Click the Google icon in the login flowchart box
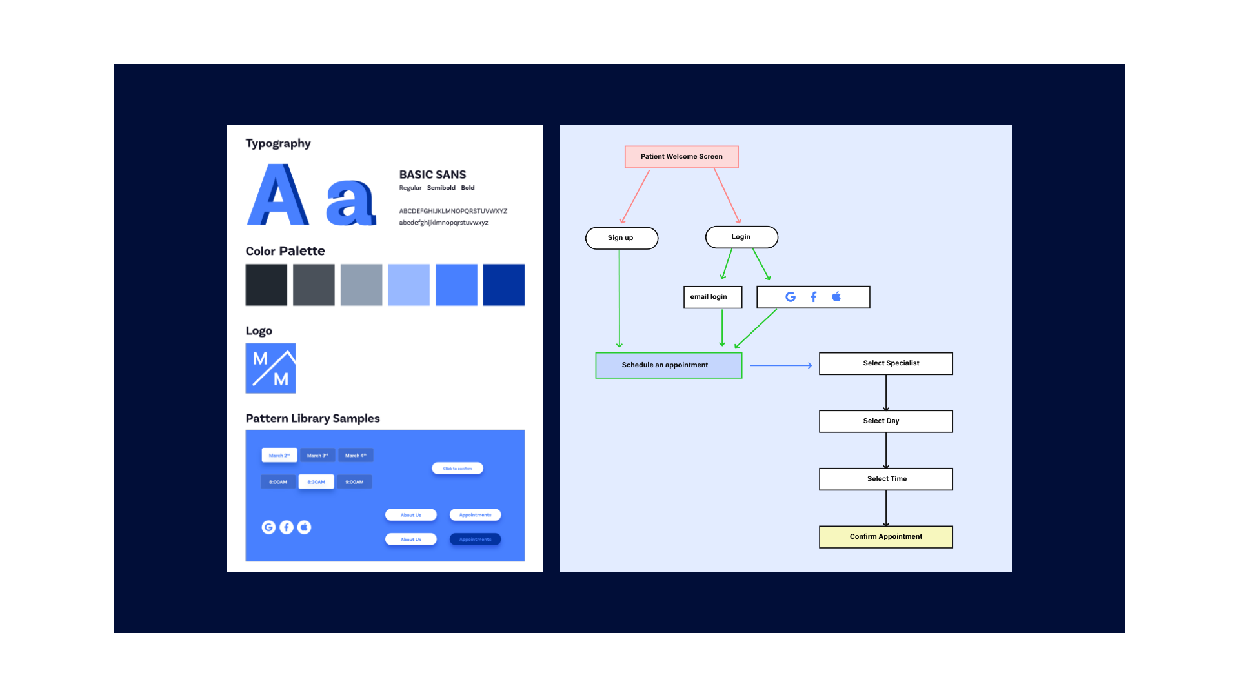 tap(791, 297)
